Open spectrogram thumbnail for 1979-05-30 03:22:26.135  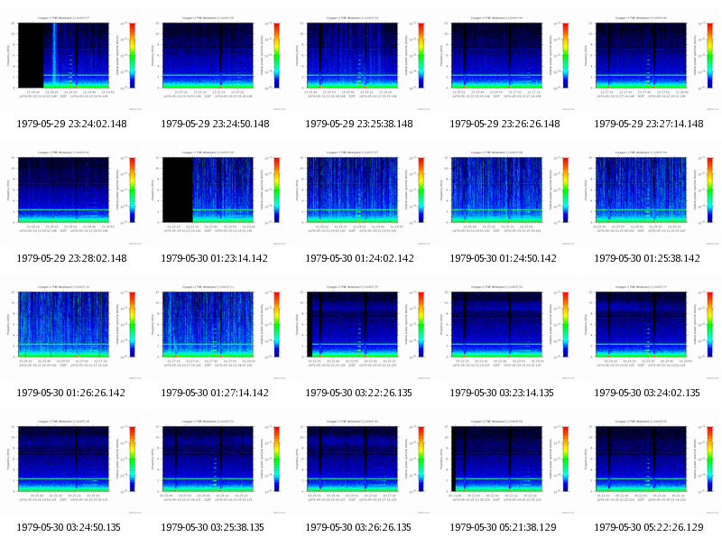tap(360, 329)
